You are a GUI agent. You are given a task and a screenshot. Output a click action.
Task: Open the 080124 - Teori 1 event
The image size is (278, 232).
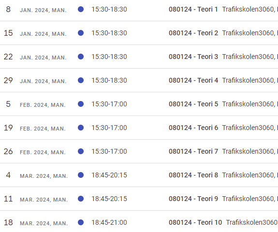pyautogui.click(x=193, y=9)
